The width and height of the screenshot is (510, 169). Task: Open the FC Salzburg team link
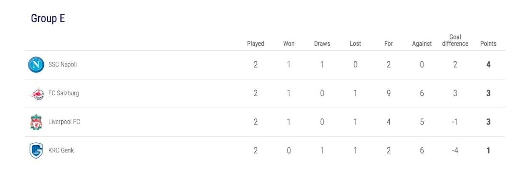pos(64,94)
